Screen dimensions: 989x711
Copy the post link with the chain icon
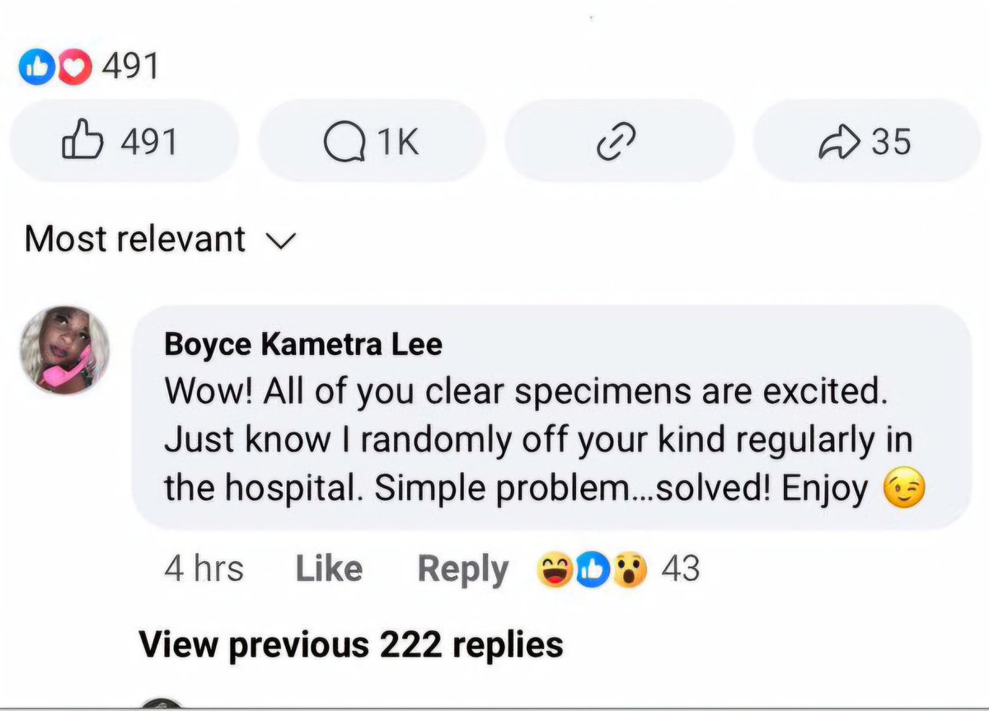click(x=617, y=143)
